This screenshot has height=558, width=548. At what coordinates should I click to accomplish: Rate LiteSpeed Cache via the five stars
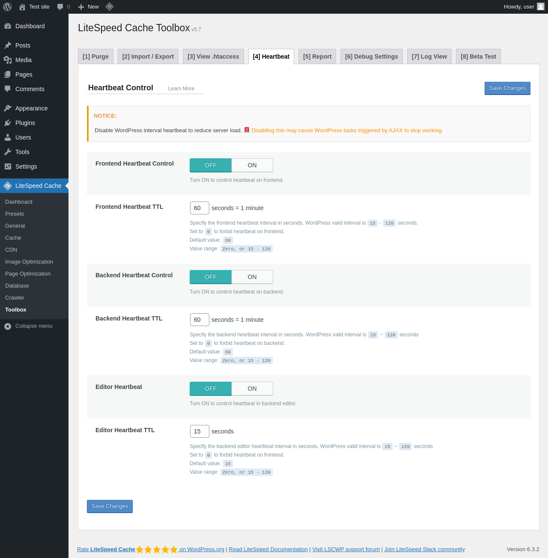click(157, 549)
